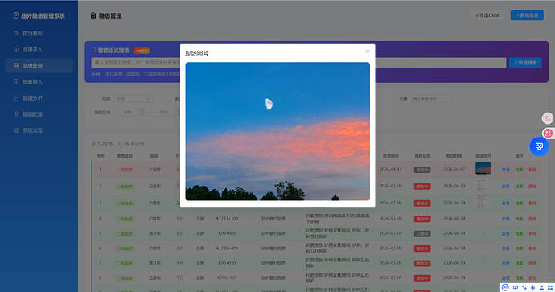The width and height of the screenshot is (555, 292).
Task: Click the green edit link in row 5
Action: 519,233
